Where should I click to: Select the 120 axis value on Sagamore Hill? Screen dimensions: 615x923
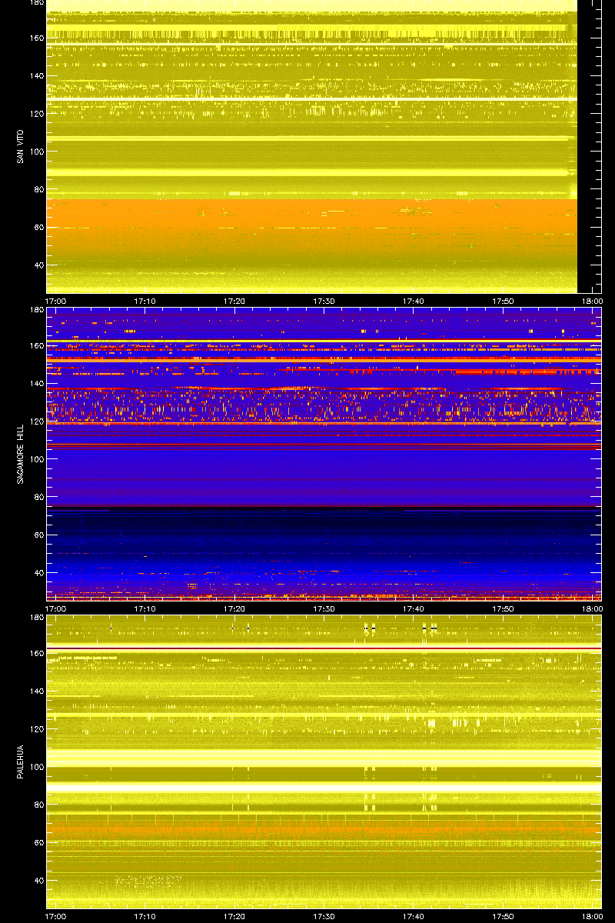pos(36,422)
